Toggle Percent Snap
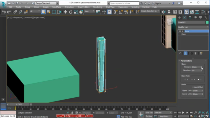Image resolution: width=210 pixels, height=118 pixels. (x=126, y=12)
